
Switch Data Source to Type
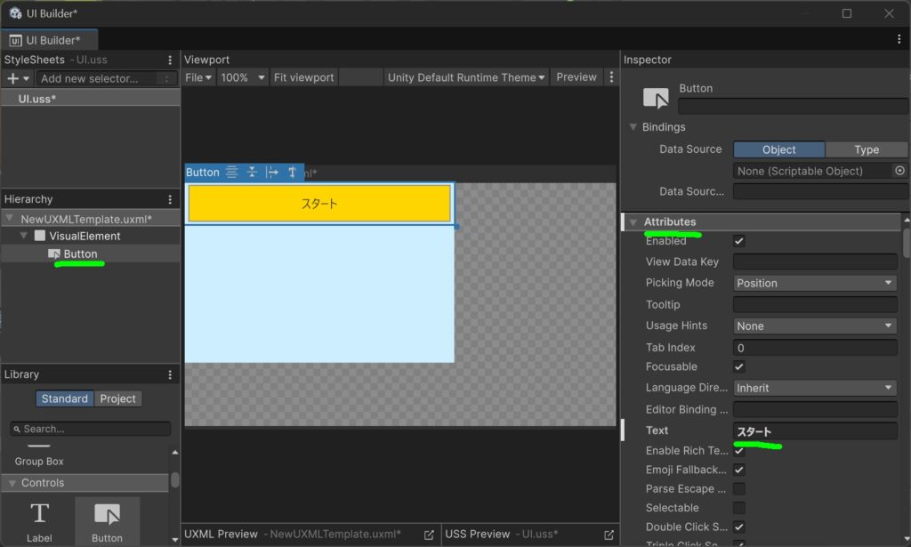pyautogui.click(x=867, y=149)
